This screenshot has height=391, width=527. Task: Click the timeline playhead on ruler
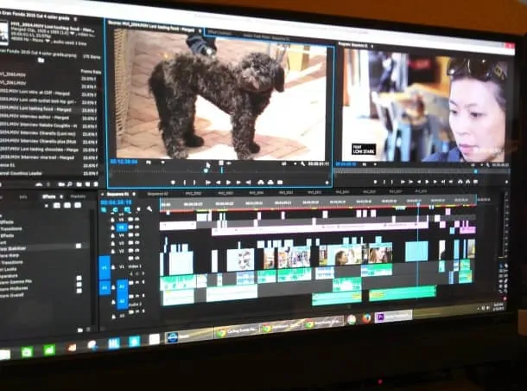click(x=418, y=204)
